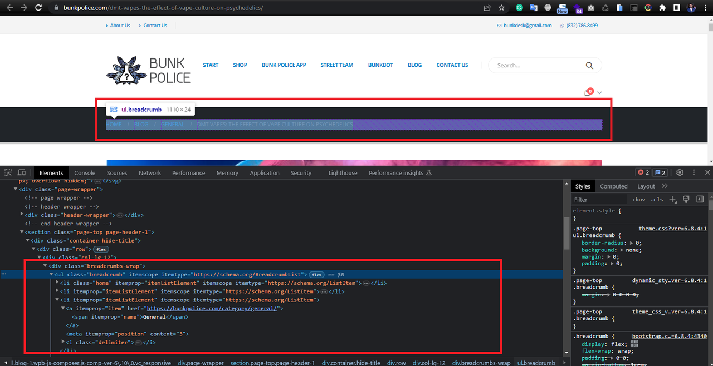
Task: Open the Application tab
Action: (x=265, y=173)
